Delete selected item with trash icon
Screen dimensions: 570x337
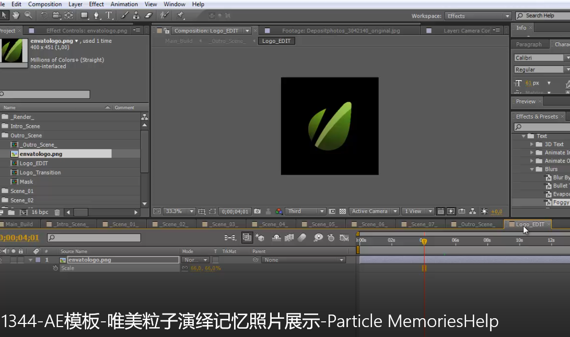57,212
